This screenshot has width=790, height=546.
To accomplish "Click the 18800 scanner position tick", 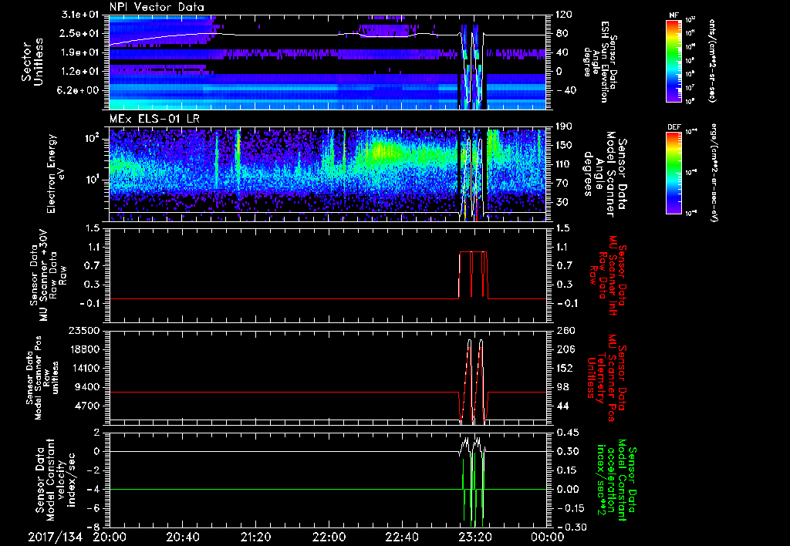I will coord(86,349).
